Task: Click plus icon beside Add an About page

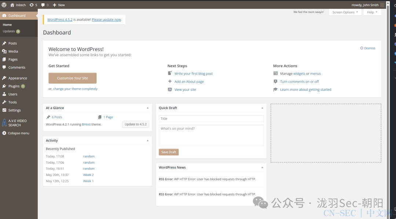Action: 170,81
